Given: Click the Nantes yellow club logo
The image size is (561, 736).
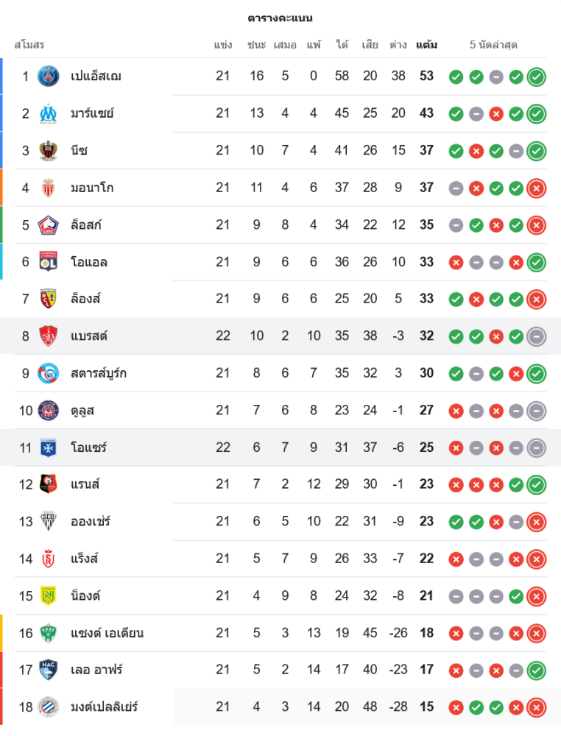Looking at the screenshot, I should [49, 595].
